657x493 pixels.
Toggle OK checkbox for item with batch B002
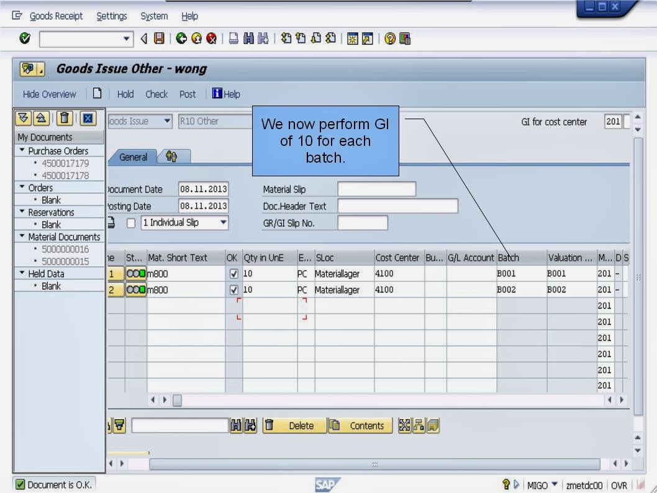click(234, 290)
